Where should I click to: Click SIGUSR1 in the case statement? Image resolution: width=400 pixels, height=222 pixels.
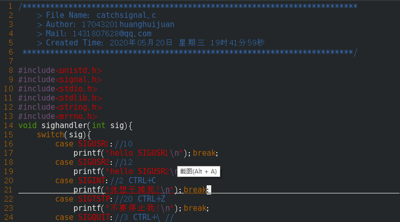pyautogui.click(x=93, y=144)
